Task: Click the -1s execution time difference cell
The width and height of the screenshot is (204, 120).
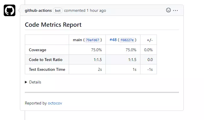Action: pyautogui.click(x=150, y=69)
